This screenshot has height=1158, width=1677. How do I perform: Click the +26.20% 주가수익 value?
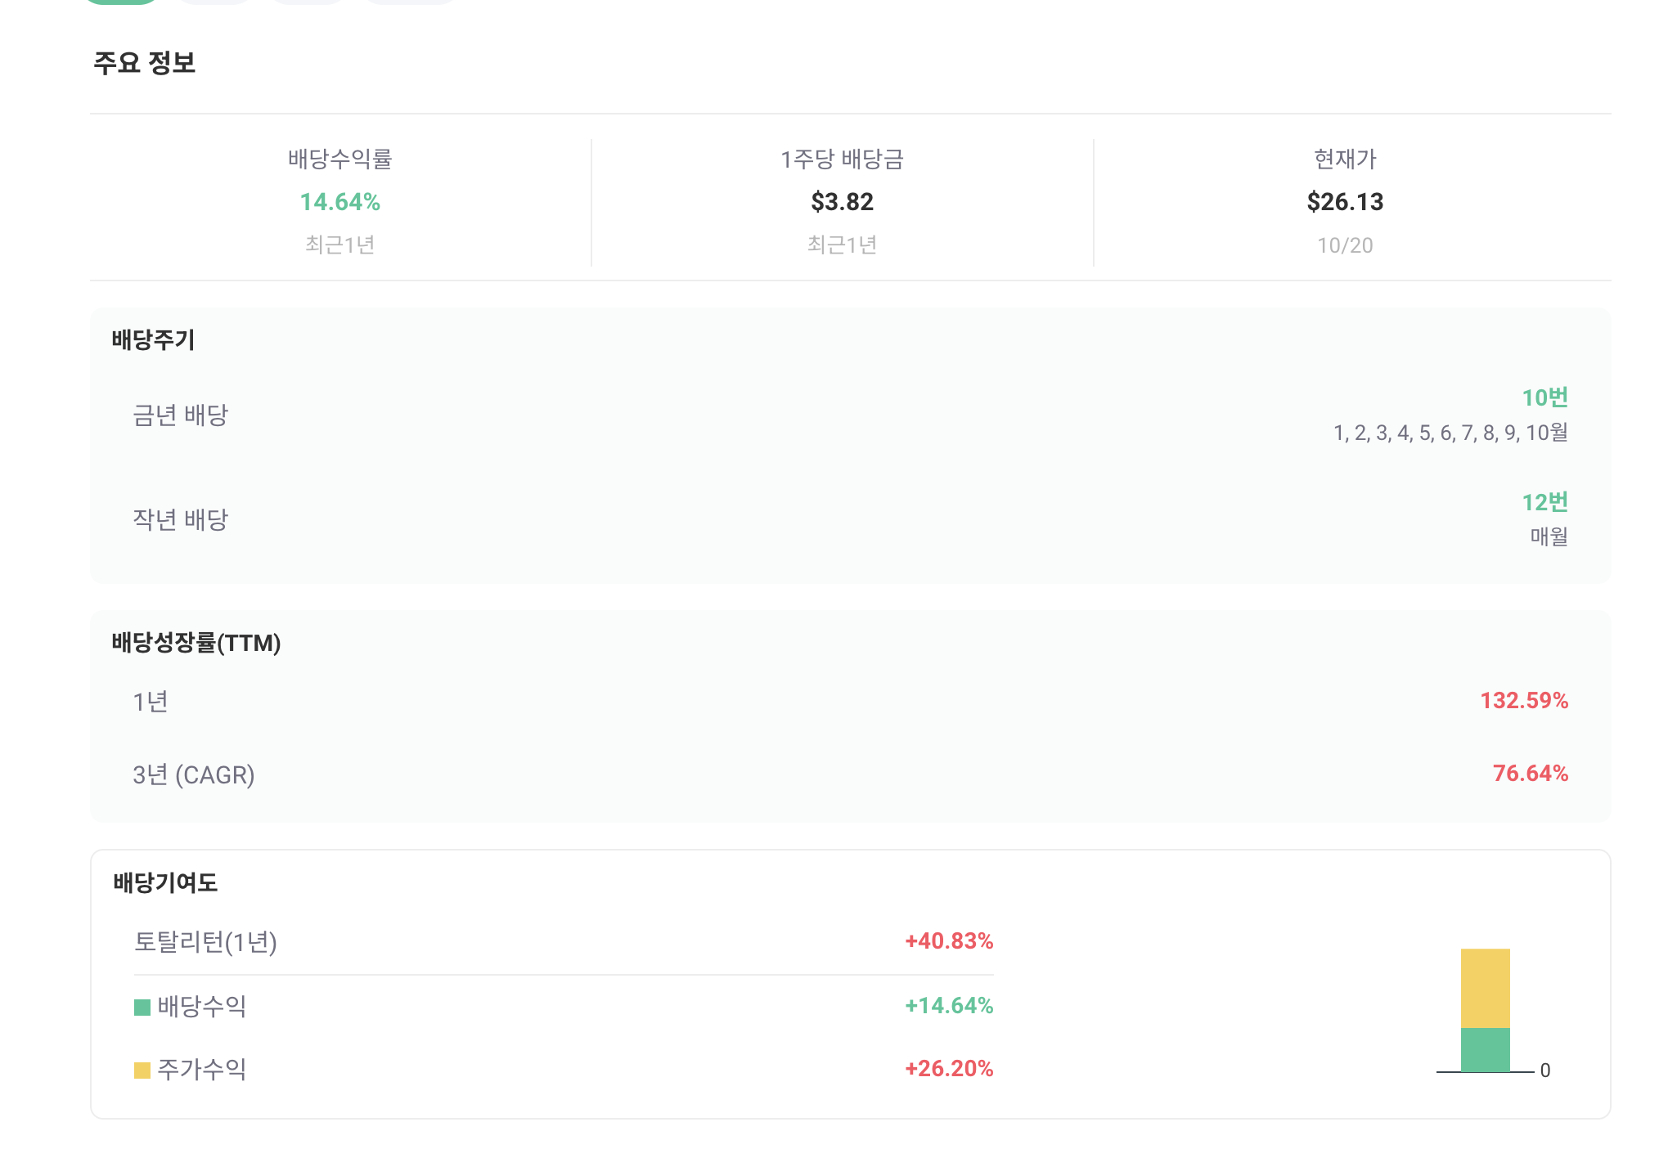[x=948, y=1069]
